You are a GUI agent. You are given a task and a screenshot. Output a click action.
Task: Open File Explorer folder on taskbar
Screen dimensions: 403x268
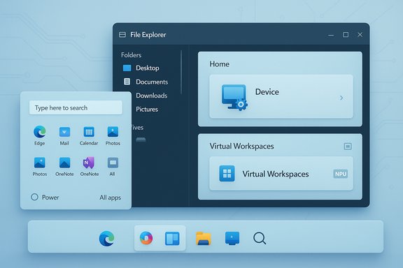coord(204,238)
